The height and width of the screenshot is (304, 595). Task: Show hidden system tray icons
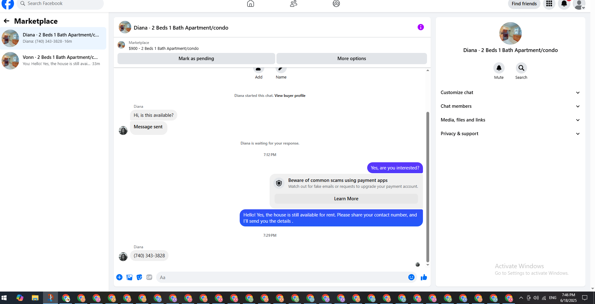tap(521, 298)
